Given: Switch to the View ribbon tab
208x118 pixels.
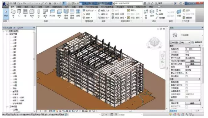Looking at the screenshot, I should coord(74,7).
